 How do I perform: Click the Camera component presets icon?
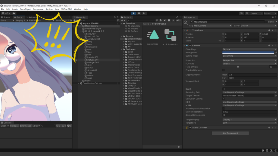coord(272,45)
